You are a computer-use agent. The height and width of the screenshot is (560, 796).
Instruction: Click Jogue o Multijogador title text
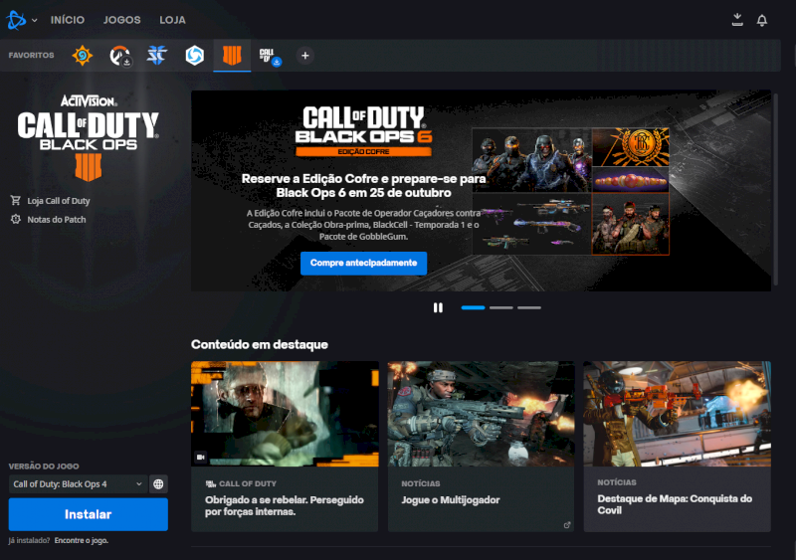(x=451, y=500)
